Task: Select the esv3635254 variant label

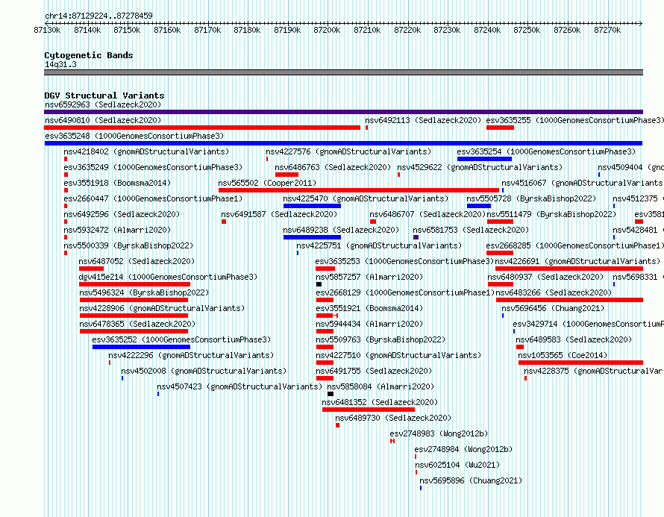Action: tap(546, 151)
